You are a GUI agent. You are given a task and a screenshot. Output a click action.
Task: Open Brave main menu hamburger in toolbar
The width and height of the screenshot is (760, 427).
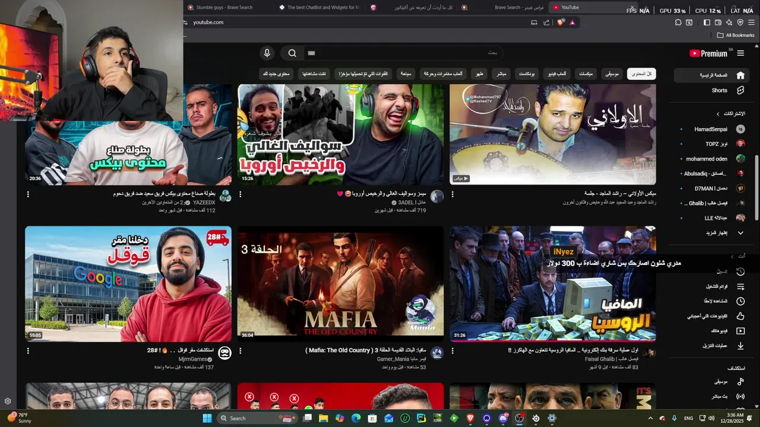tap(752, 23)
